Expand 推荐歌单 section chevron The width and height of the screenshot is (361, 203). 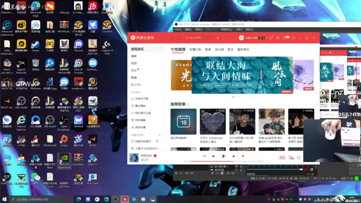pyautogui.click(x=188, y=104)
